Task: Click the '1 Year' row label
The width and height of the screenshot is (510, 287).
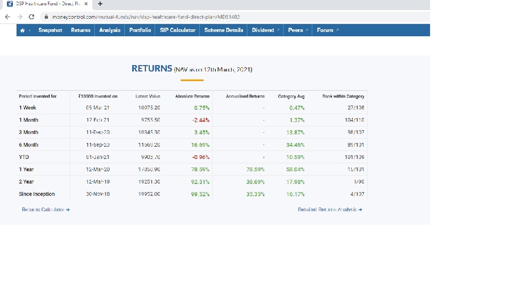Action: click(x=26, y=170)
